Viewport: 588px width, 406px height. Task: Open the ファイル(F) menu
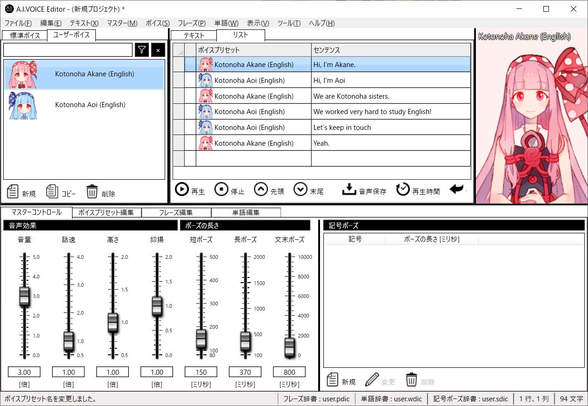point(18,23)
